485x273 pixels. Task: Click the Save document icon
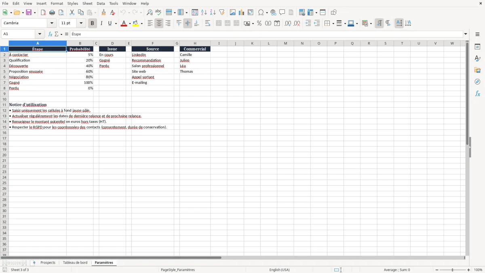pos(29,13)
